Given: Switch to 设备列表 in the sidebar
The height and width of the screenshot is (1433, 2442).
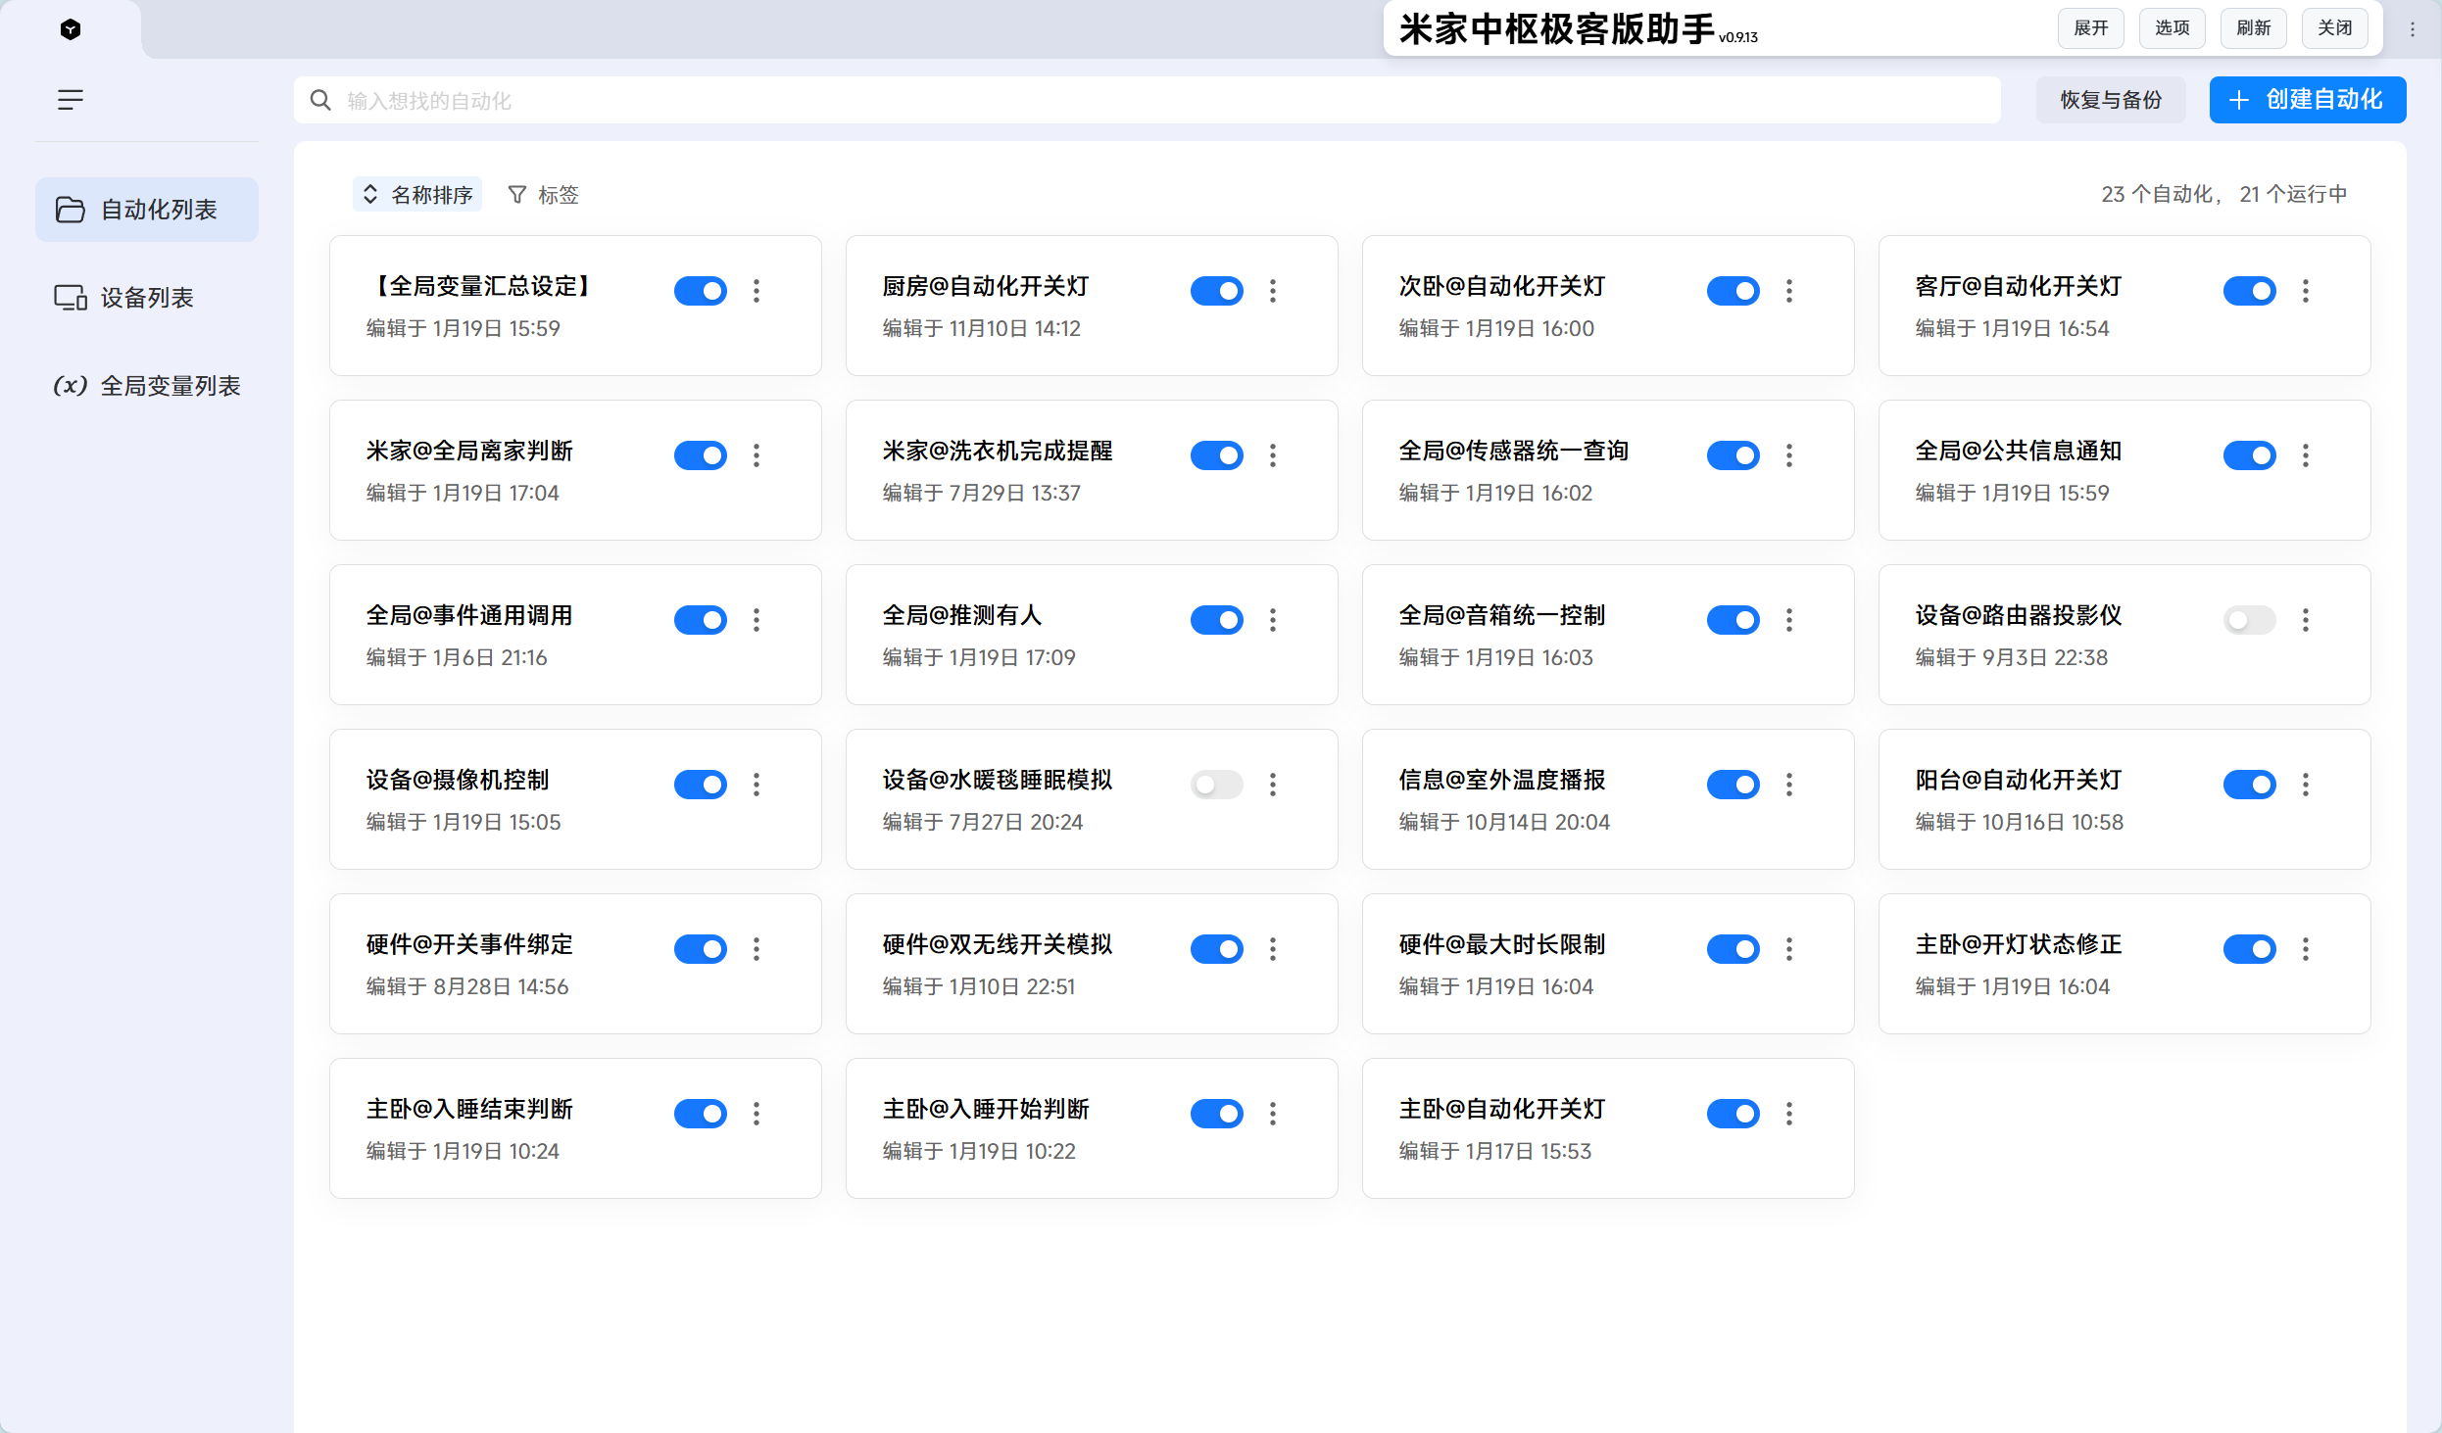Looking at the screenshot, I should 147,297.
